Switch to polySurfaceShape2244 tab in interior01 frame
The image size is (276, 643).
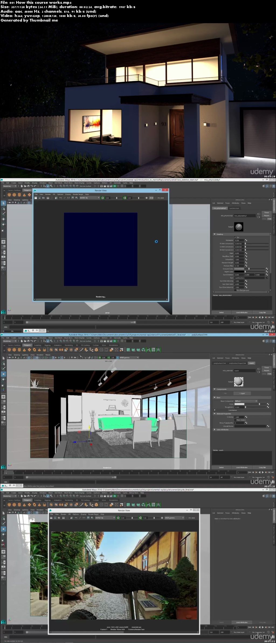point(237,363)
